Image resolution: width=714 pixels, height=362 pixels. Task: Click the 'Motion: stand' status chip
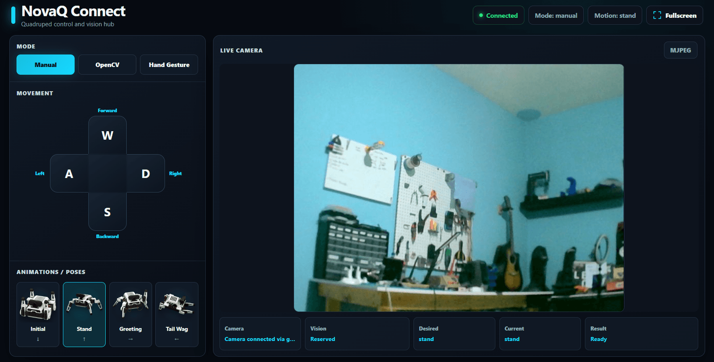[615, 15]
